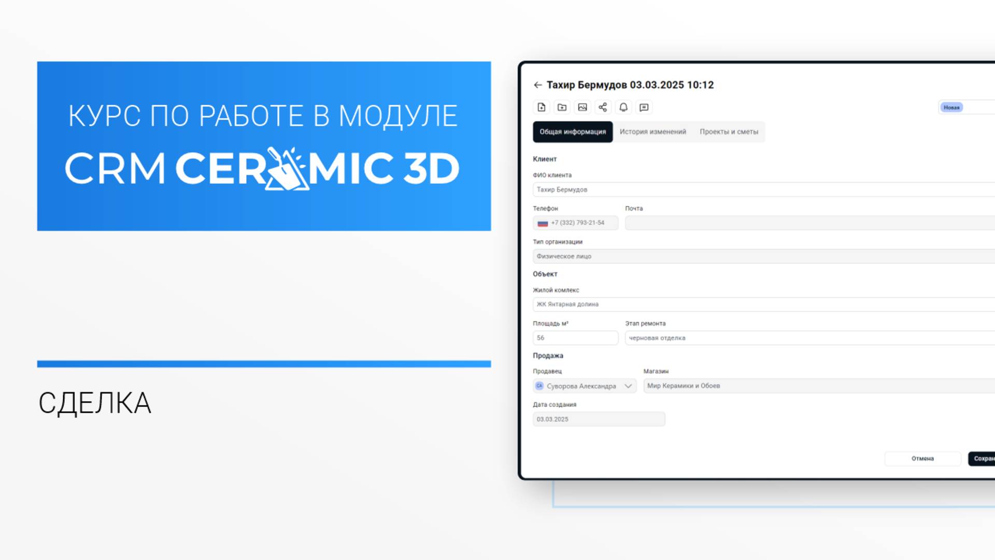Click the empty Почта input field
995x560 pixels.
810,223
